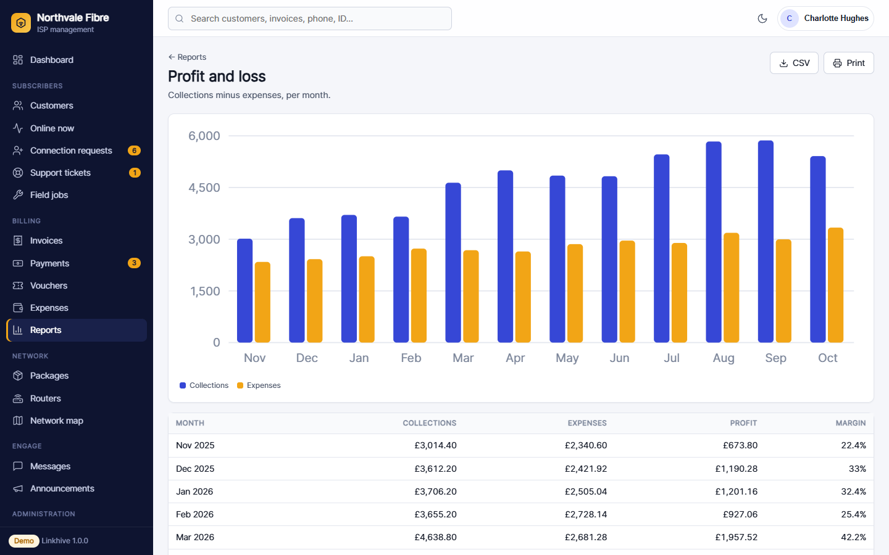889x555 pixels.
Task: Click the Payments badge showing 3
Action: (134, 263)
